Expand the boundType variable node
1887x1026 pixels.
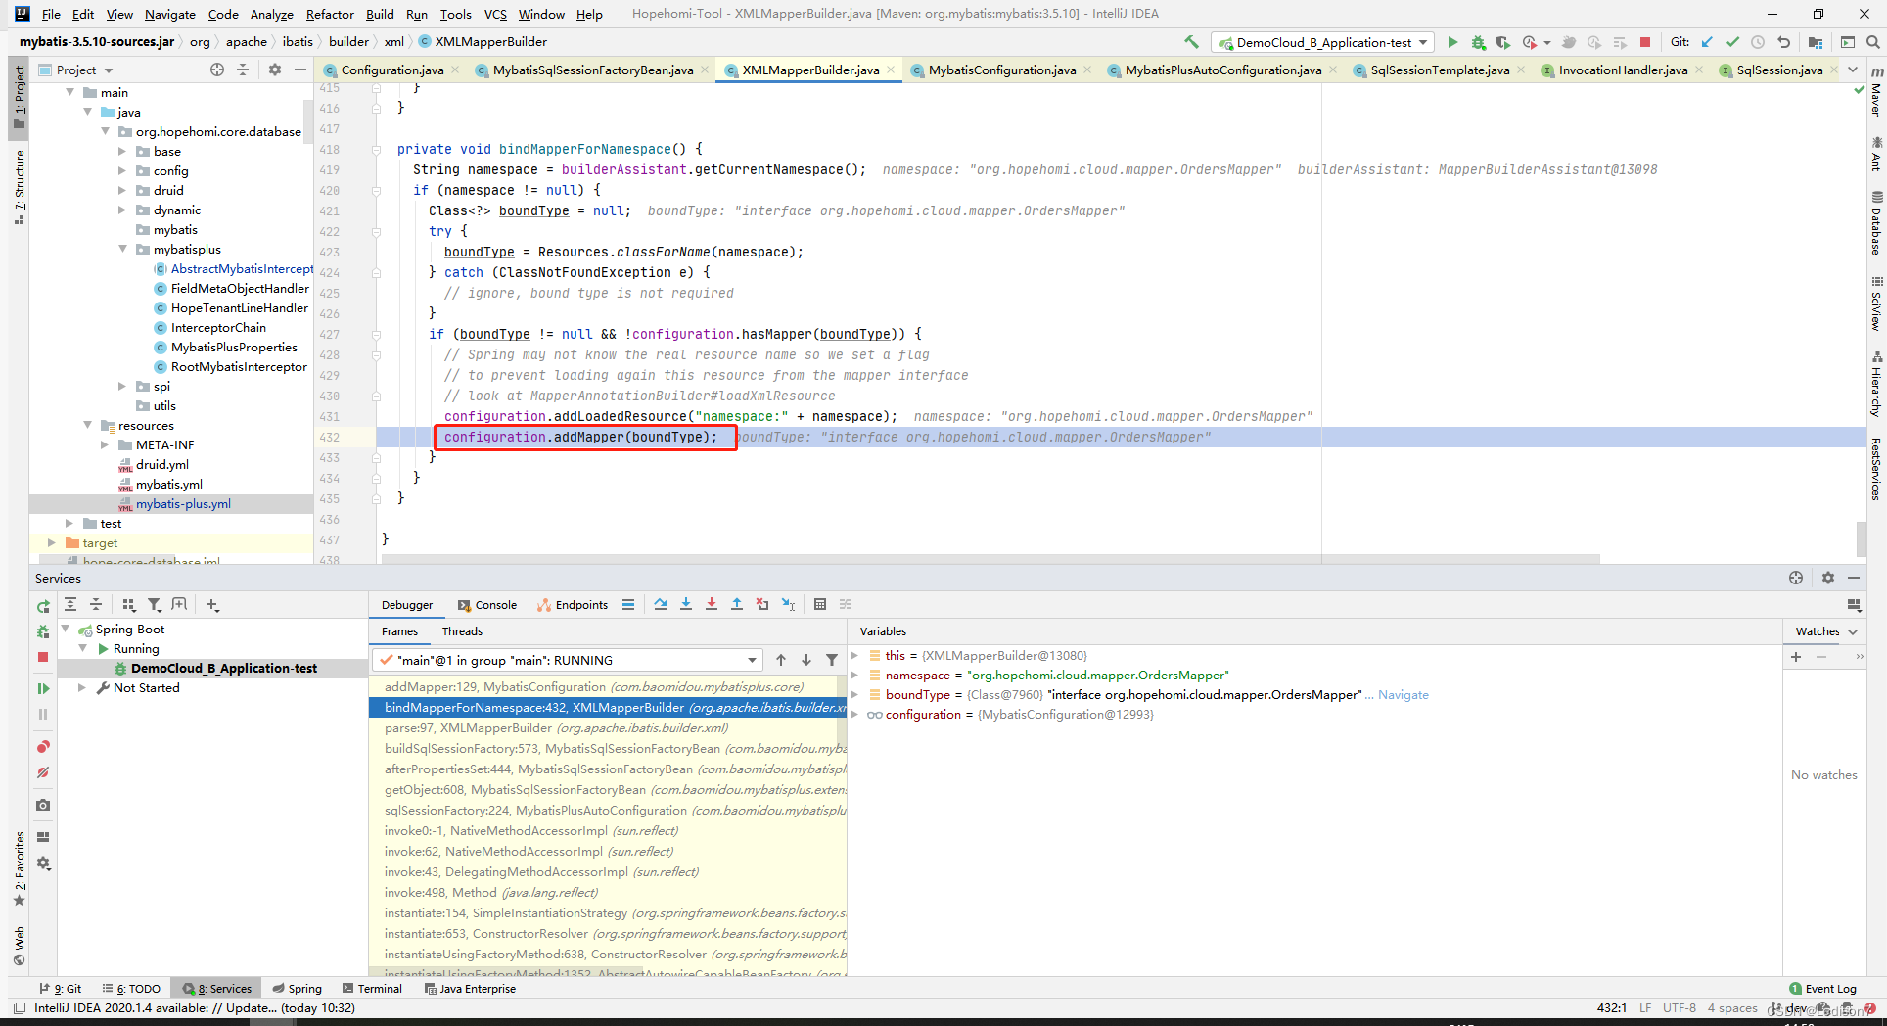pos(854,694)
